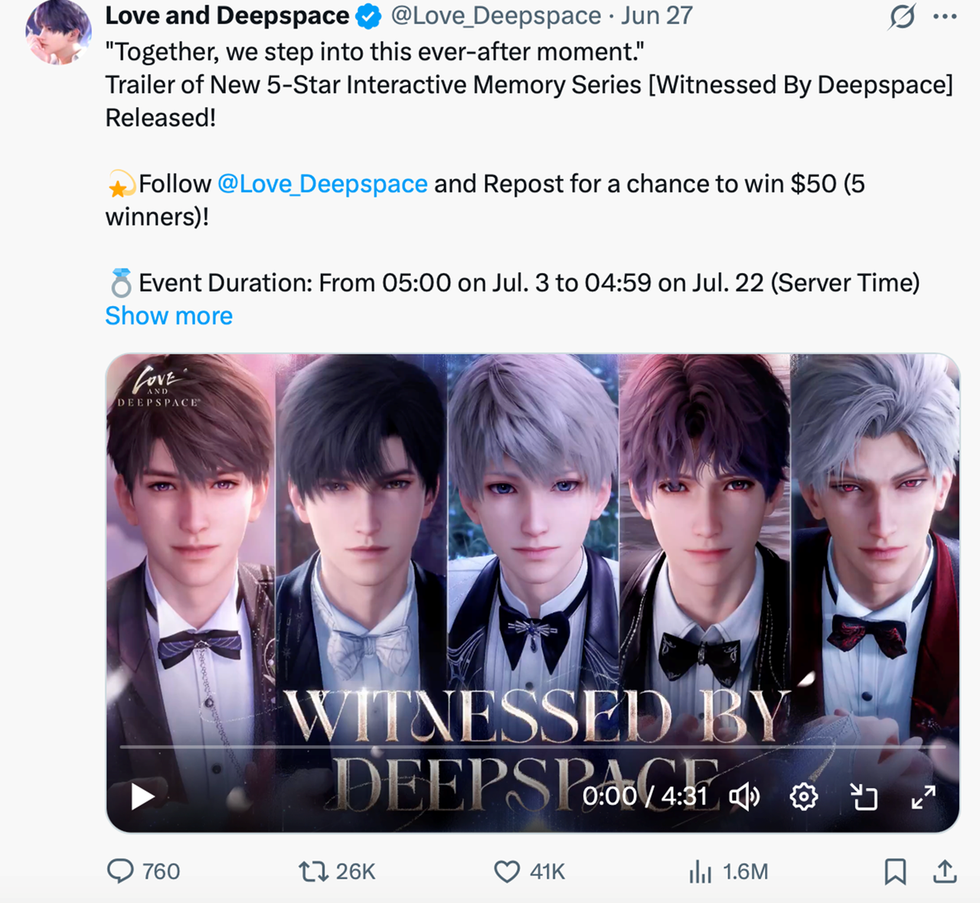Bookmark this post
The width and height of the screenshot is (980, 903).
895,871
